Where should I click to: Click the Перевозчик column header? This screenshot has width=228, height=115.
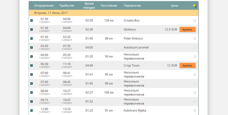132,6
